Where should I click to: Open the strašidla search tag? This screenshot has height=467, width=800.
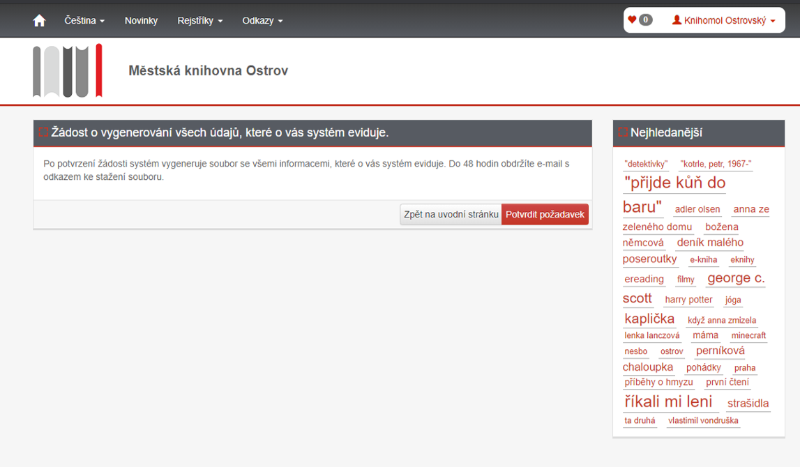(748, 404)
